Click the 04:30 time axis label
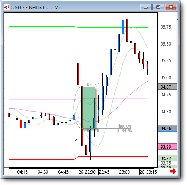This screenshot has width=187, height=185. (43, 172)
